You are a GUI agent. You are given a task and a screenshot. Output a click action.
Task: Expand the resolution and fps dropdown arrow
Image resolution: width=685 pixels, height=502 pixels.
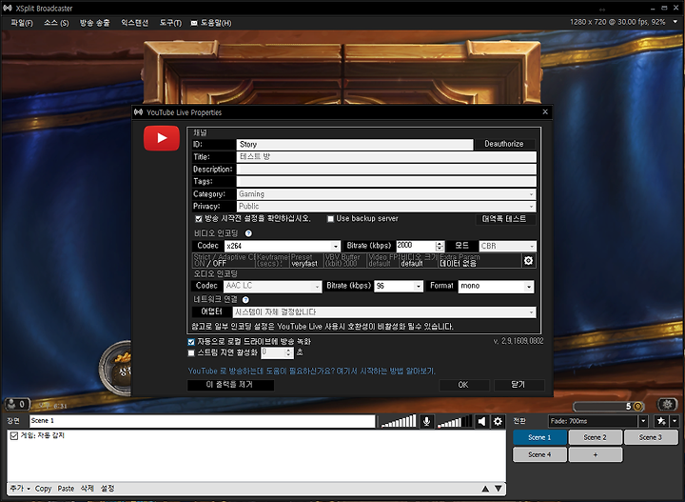675,22
